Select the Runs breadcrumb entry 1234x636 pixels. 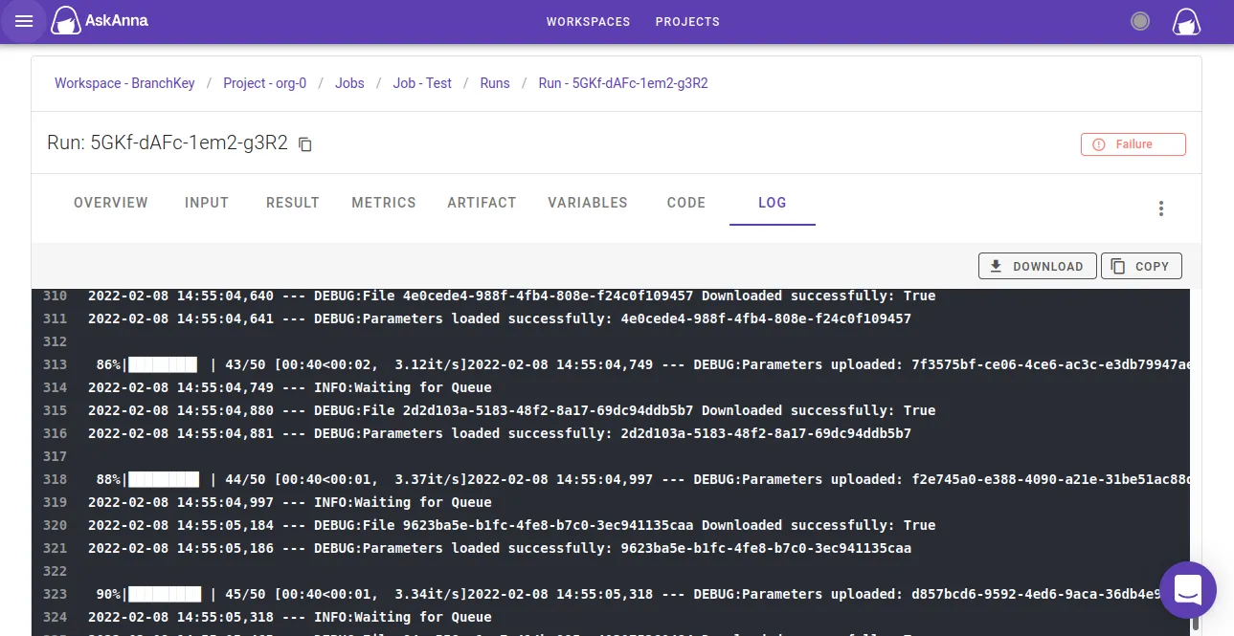(x=495, y=83)
